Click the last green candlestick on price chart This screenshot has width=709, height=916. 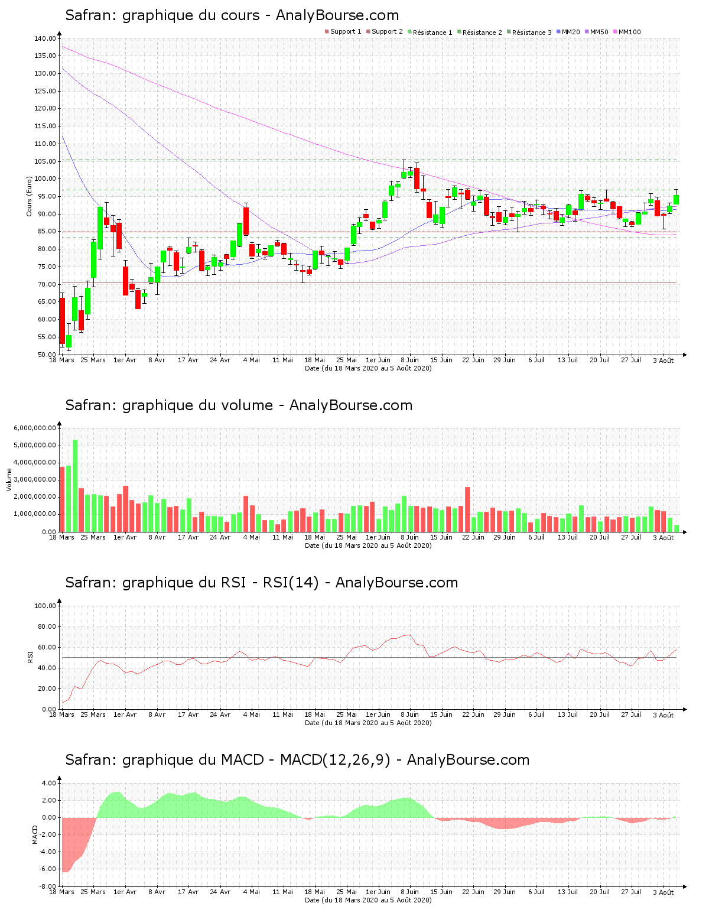tap(676, 200)
